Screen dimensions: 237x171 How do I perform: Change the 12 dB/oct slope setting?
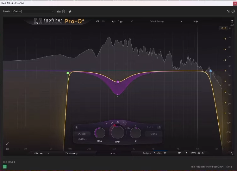point(82,139)
